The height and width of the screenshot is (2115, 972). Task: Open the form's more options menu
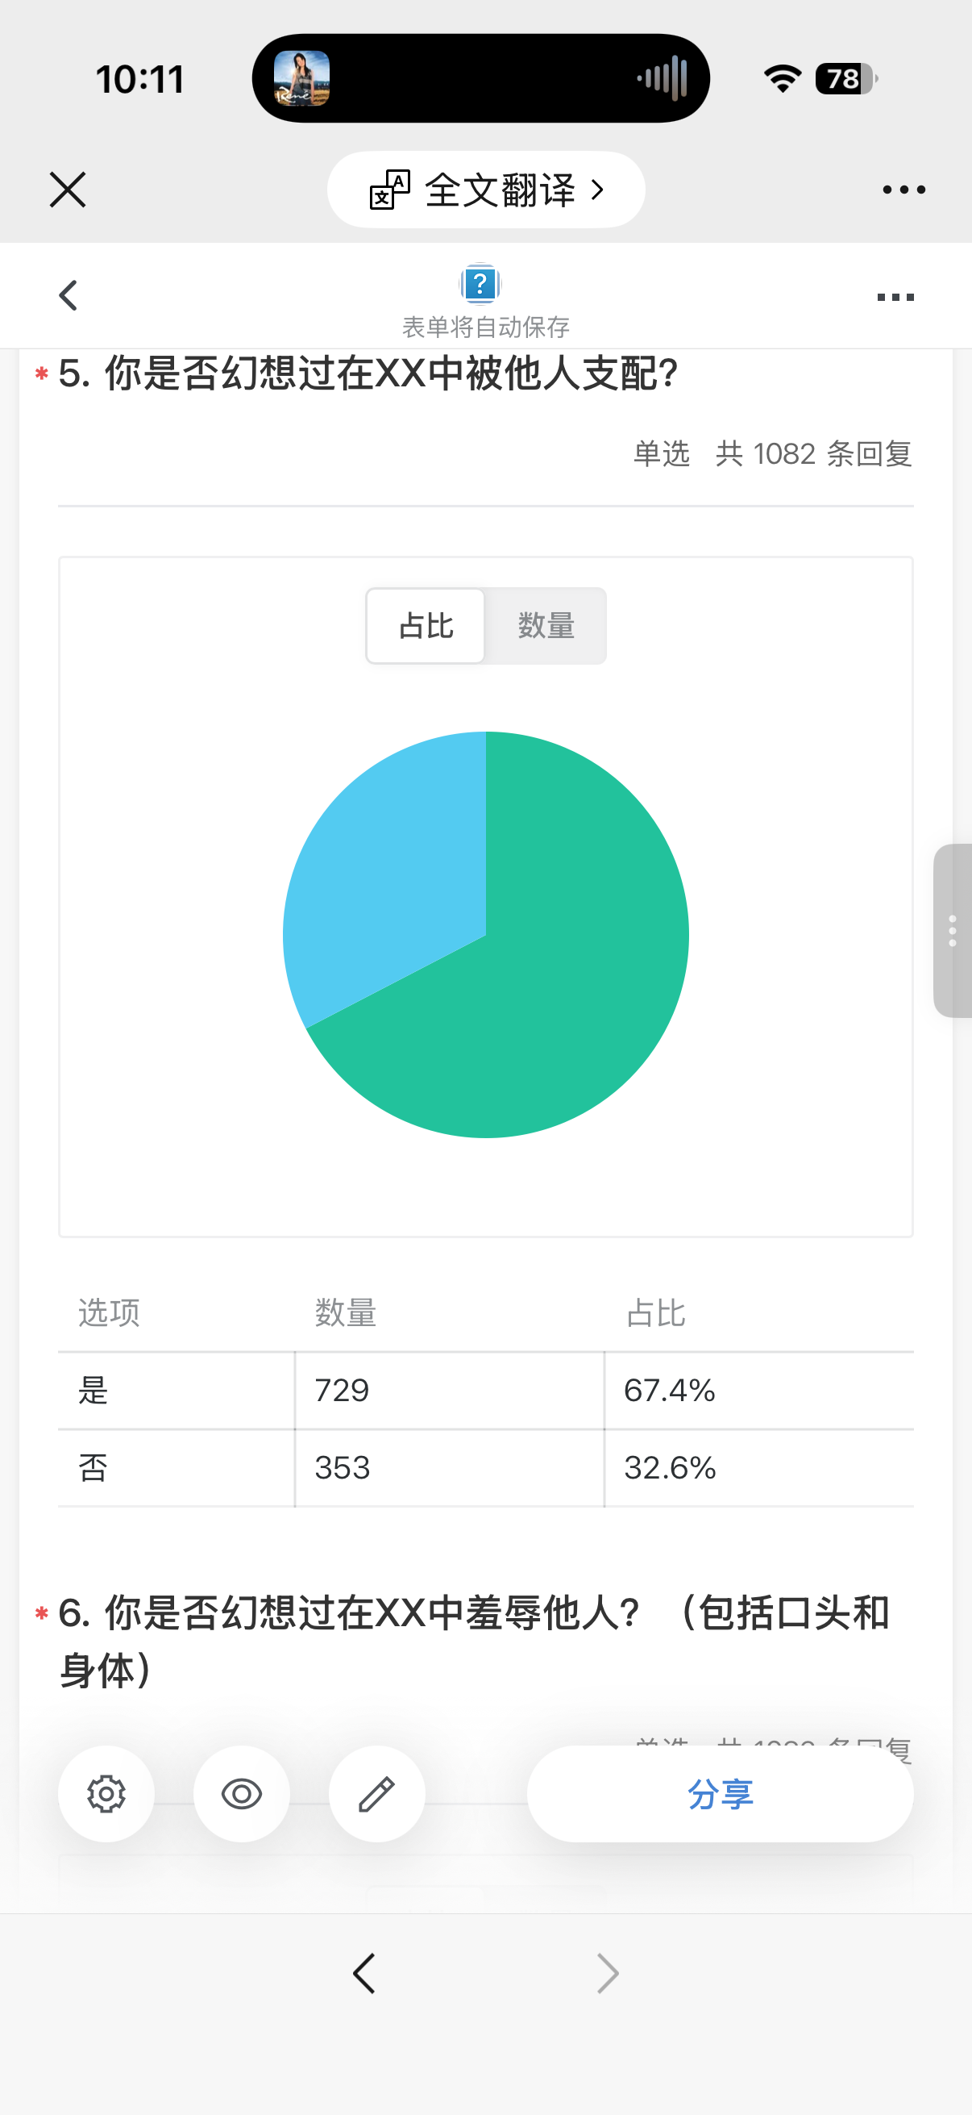click(895, 297)
